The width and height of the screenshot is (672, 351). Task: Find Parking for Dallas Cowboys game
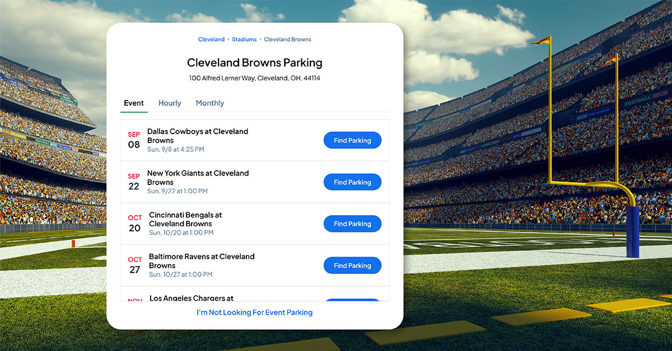(352, 140)
